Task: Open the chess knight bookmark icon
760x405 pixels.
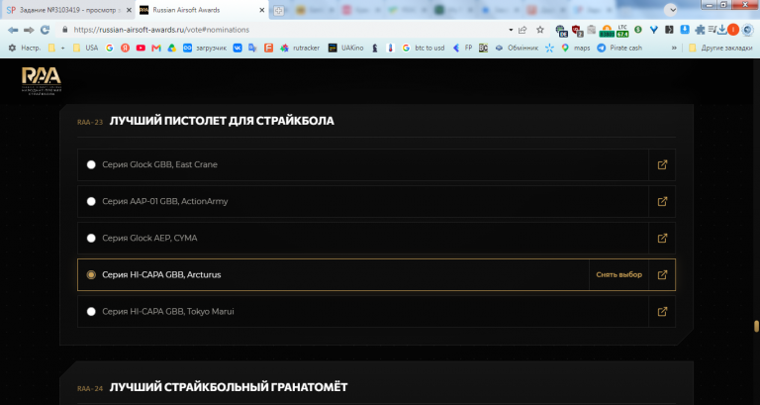Action: 375,48
